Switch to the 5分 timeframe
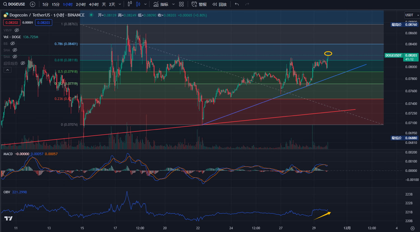This screenshot has height=232, width=420. pos(45,4)
